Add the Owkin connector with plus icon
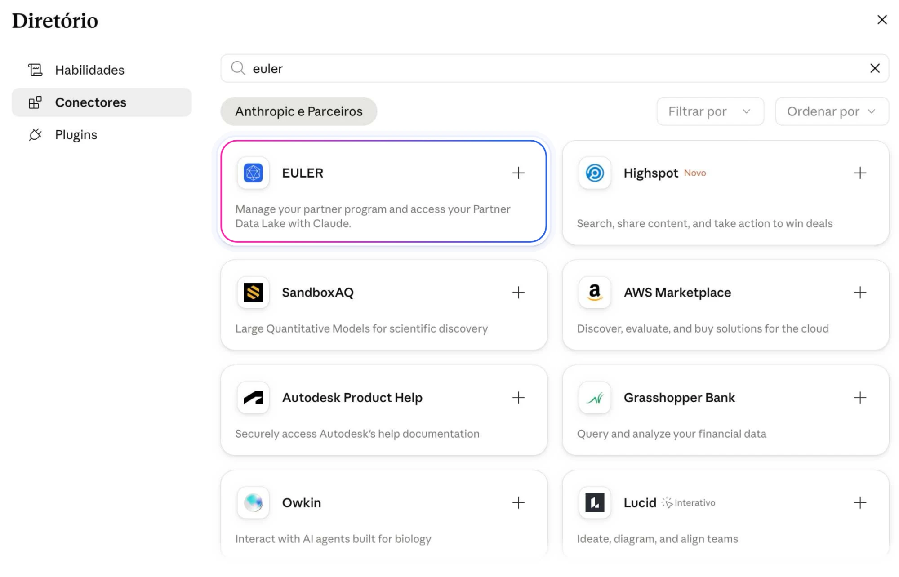The image size is (899, 577). pyautogui.click(x=518, y=503)
